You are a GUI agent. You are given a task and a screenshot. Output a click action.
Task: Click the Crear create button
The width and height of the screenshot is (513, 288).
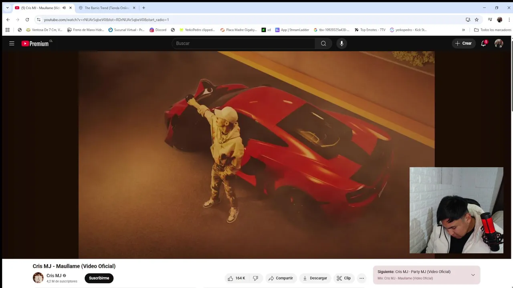[x=463, y=43]
